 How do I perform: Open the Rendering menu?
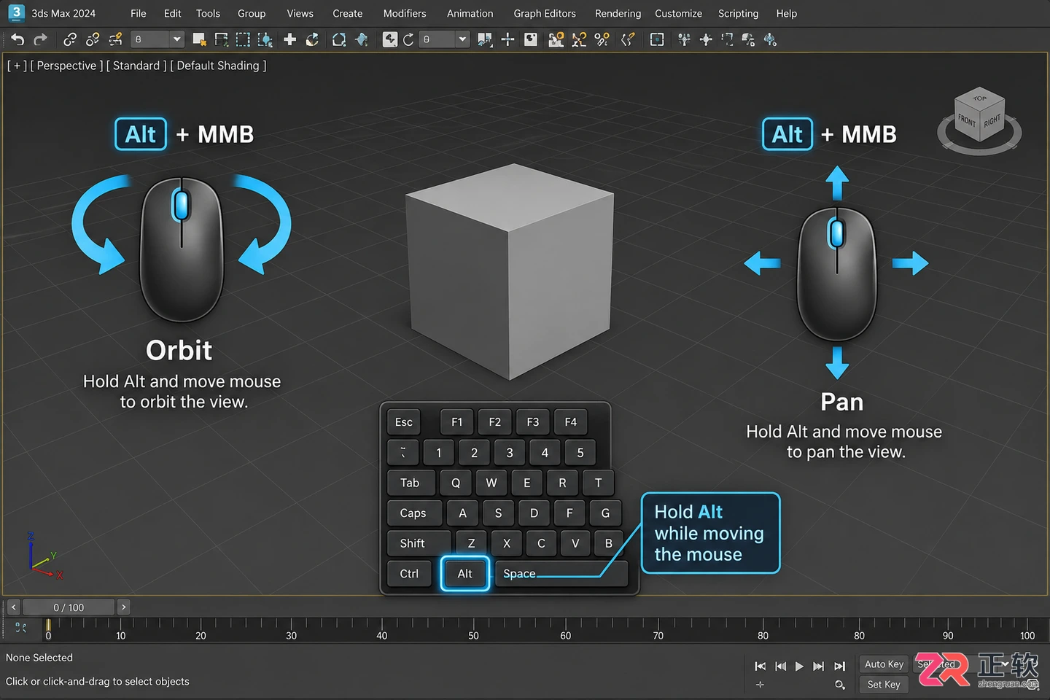(618, 13)
